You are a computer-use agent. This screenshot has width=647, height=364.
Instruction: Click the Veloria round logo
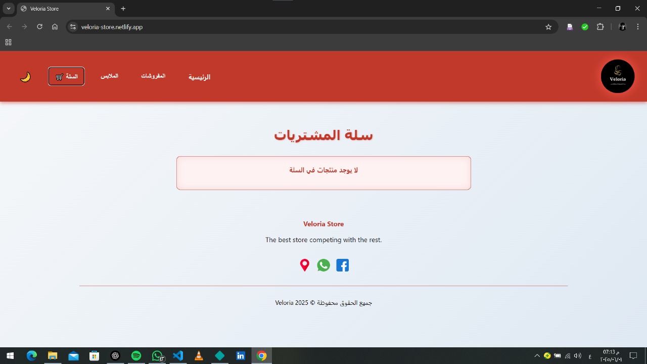617,76
